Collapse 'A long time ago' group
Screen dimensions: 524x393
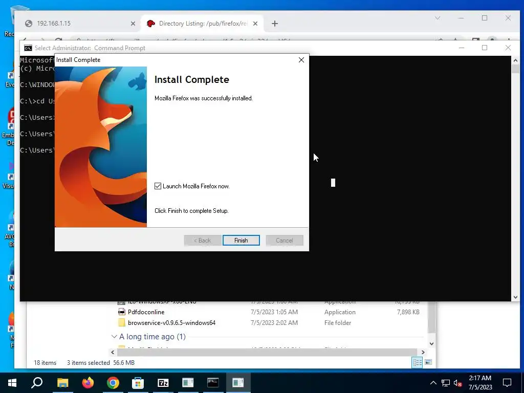114,337
